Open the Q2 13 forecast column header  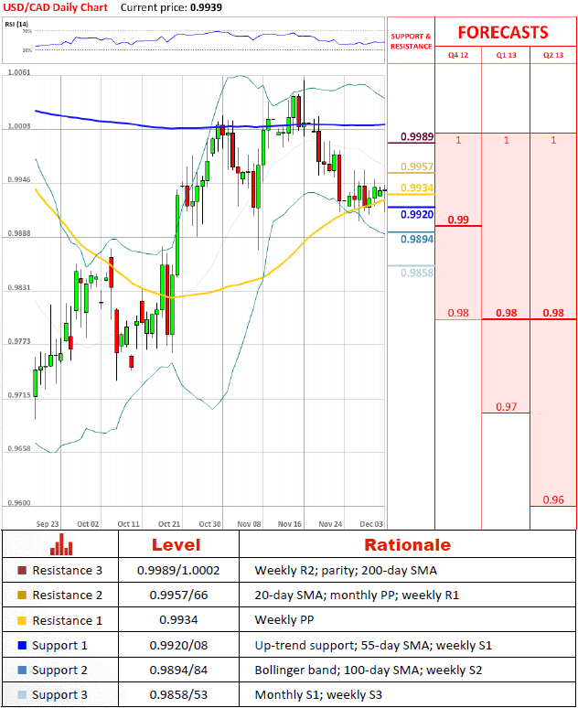553,56
